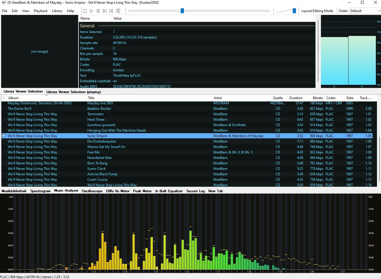Viewport: 381px width, 279px height.
Task: Click the volume slider handle
Action: point(294,11)
